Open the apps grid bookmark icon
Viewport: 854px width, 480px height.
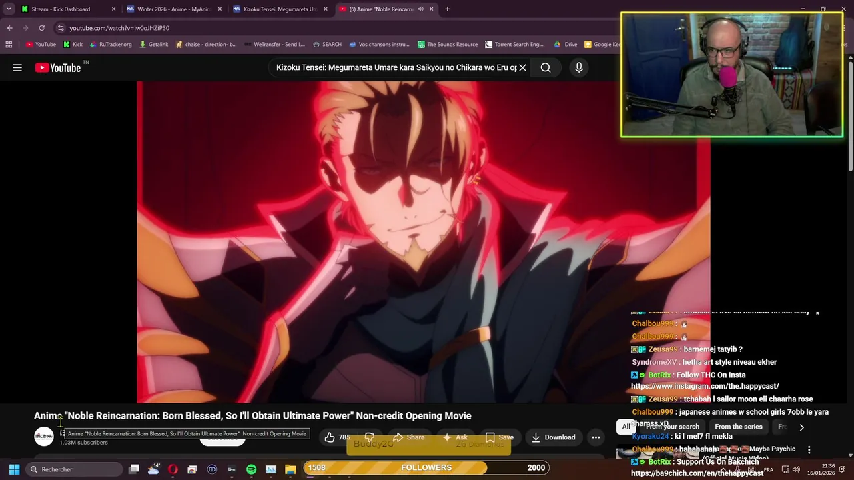tap(9, 45)
